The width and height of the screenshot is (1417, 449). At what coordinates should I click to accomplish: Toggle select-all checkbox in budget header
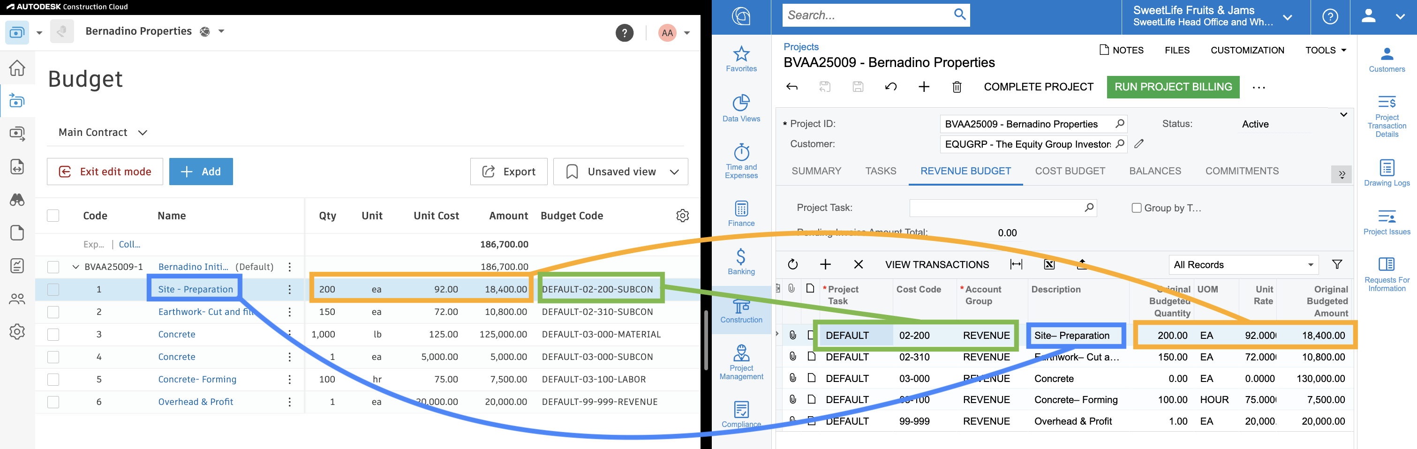[x=53, y=216]
